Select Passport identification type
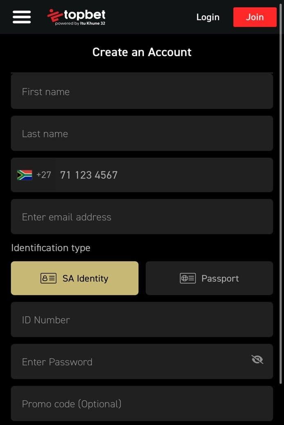Image resolution: width=284 pixels, height=425 pixels. tap(209, 278)
